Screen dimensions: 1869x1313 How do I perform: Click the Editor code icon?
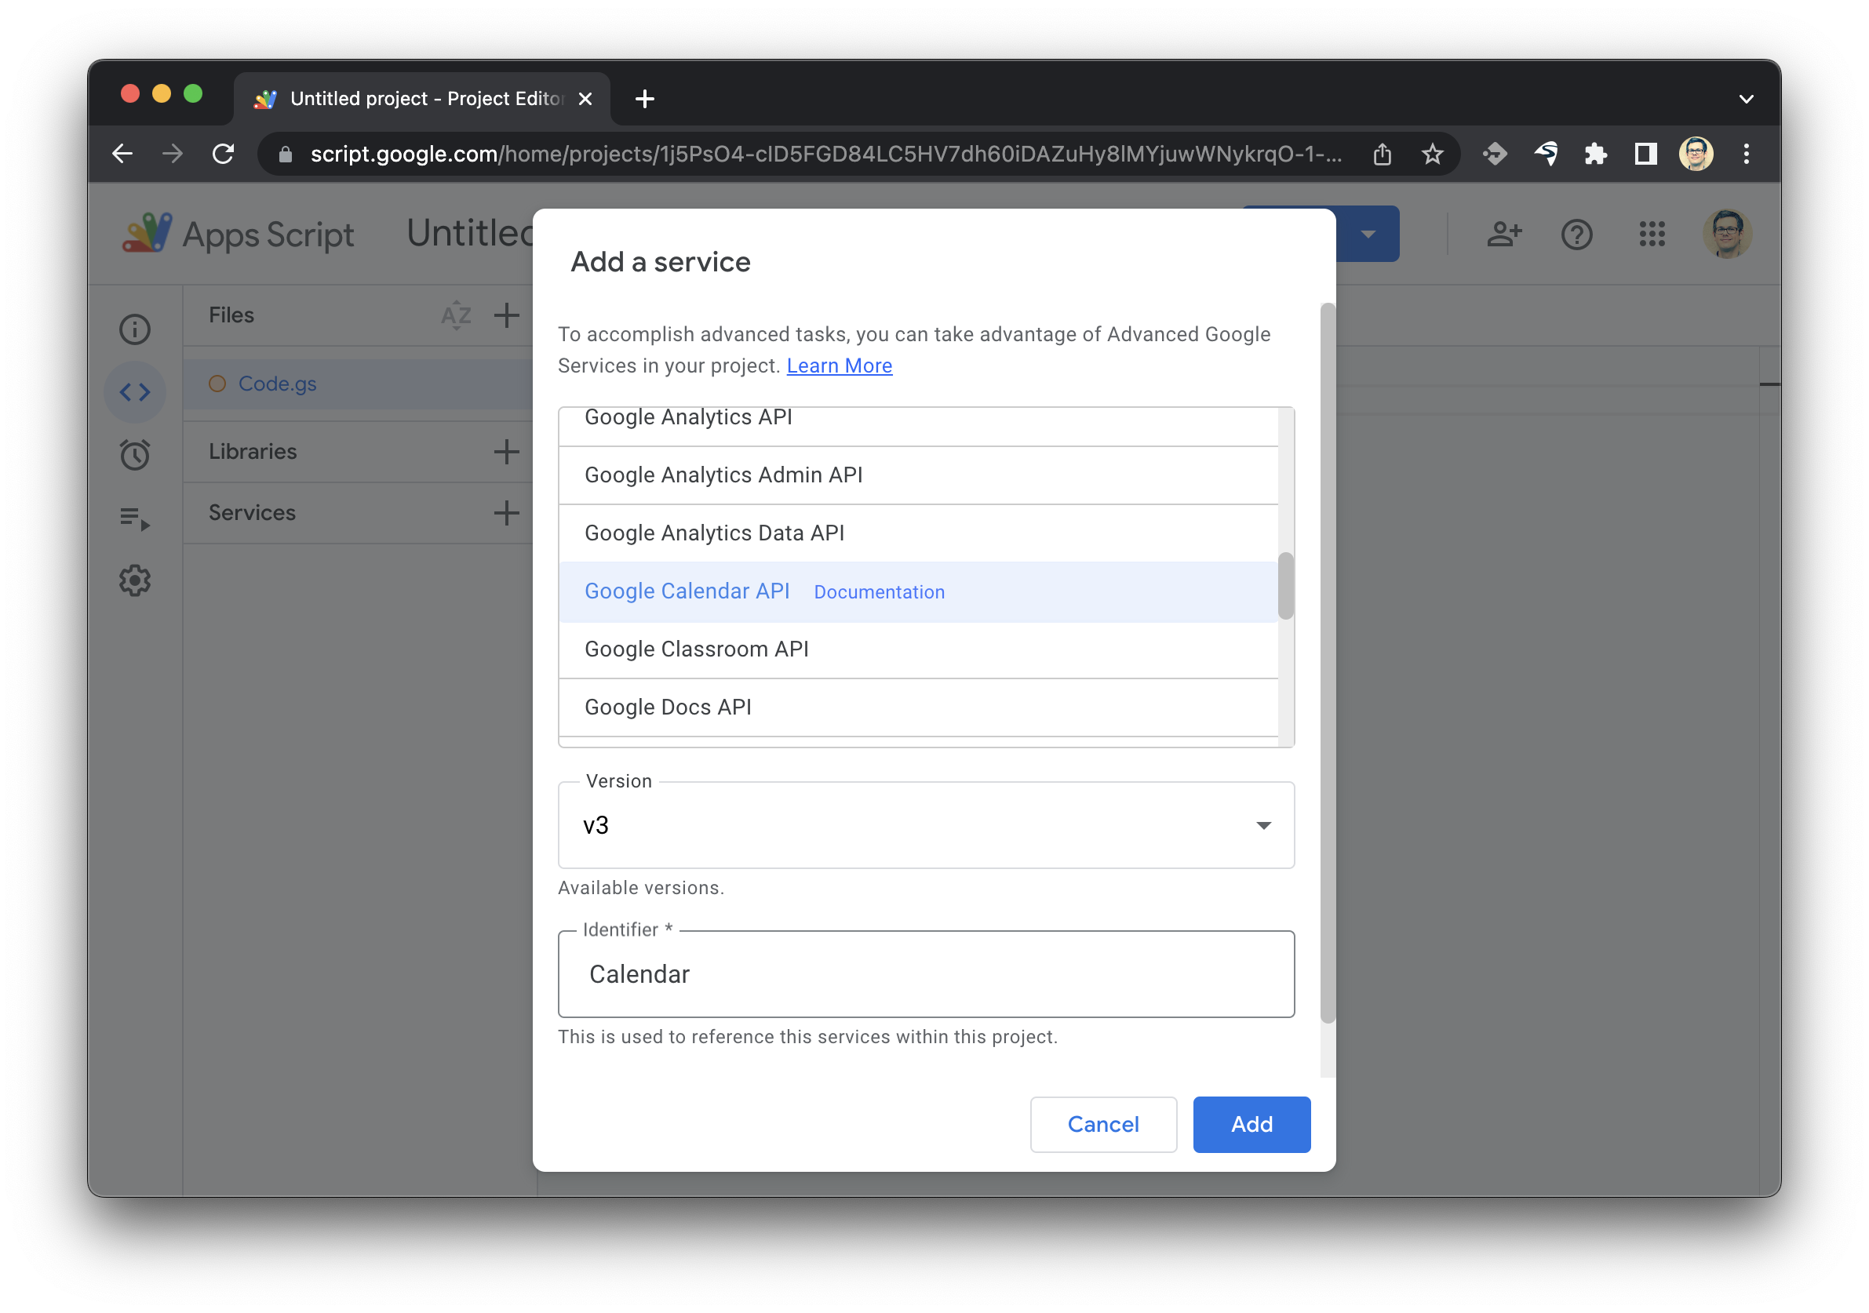point(137,392)
